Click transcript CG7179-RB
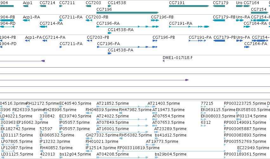Viewport: 270px width, 159px height. (224, 17)
